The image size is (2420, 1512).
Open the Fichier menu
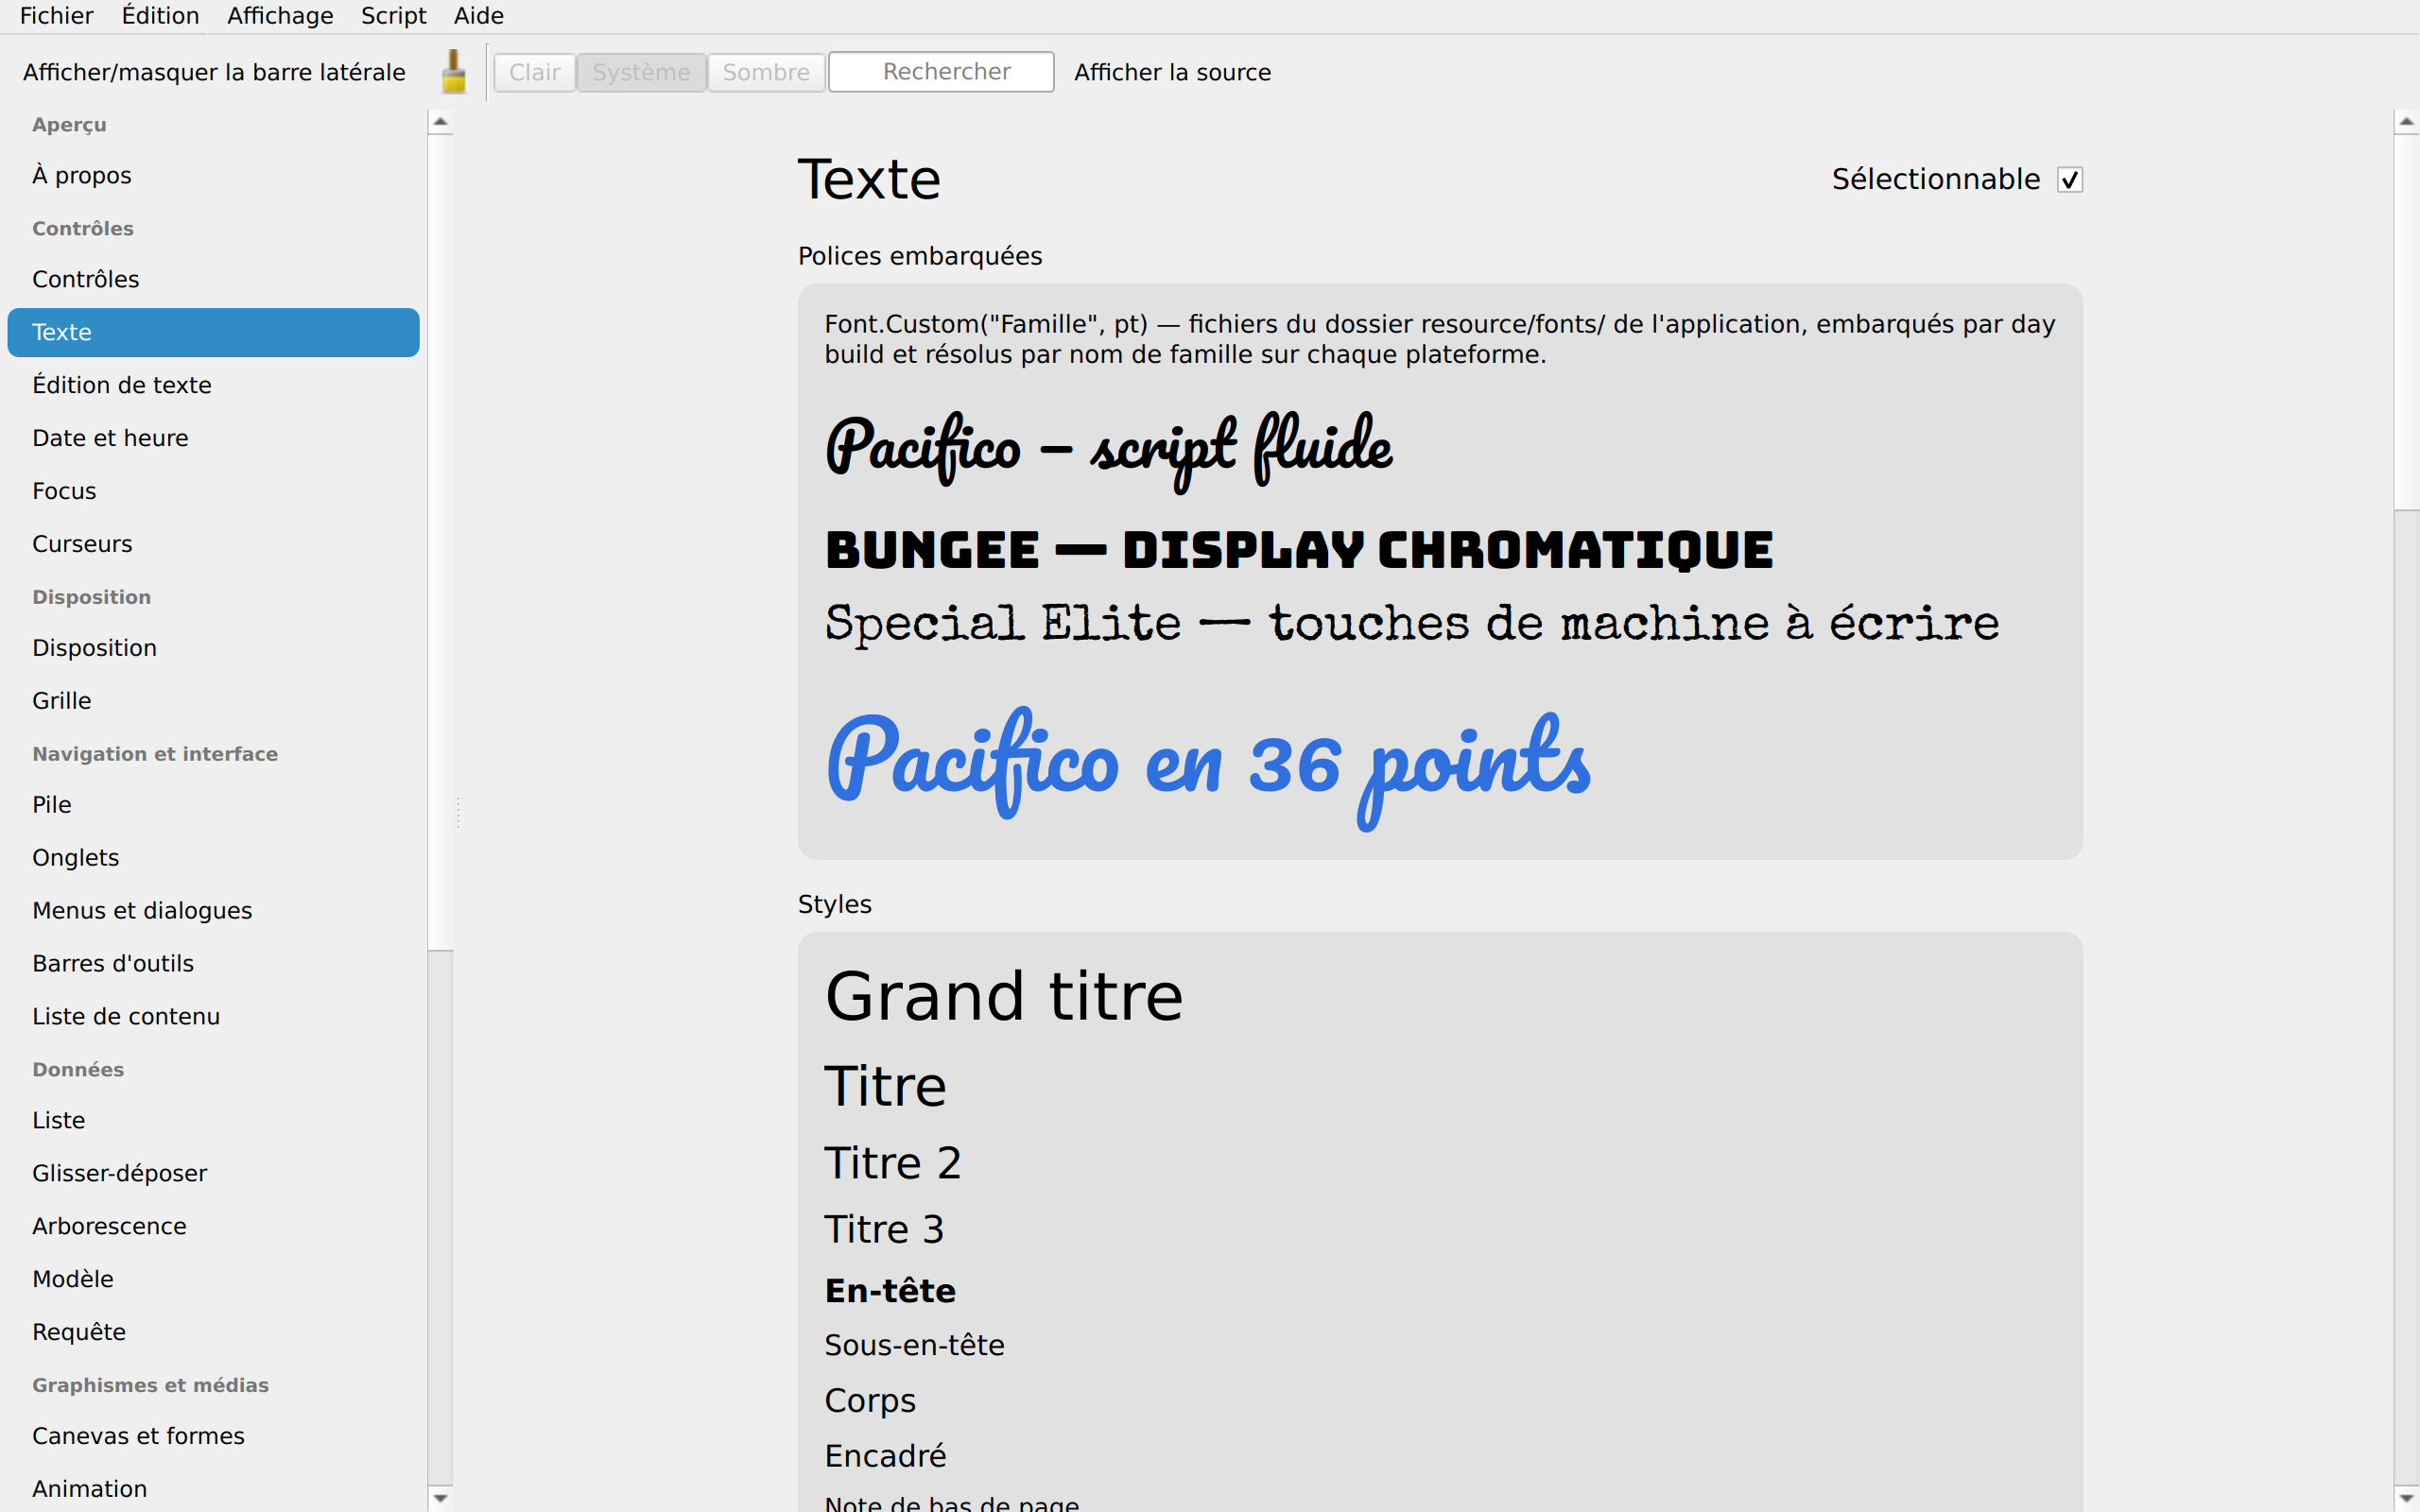(x=56, y=16)
